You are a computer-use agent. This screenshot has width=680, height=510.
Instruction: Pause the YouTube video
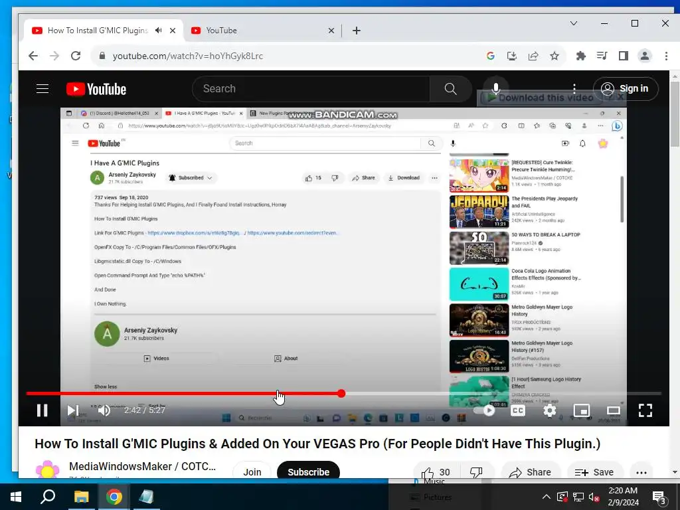[x=42, y=410]
